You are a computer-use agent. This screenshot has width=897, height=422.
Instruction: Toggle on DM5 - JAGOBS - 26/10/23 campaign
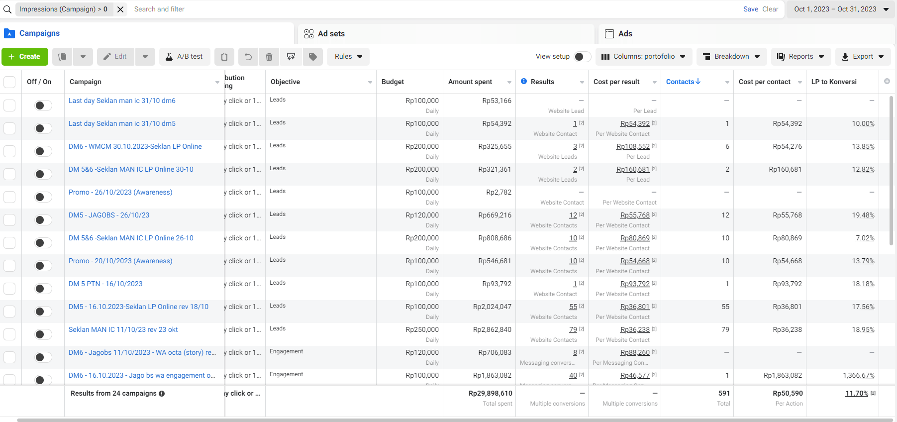tap(43, 220)
